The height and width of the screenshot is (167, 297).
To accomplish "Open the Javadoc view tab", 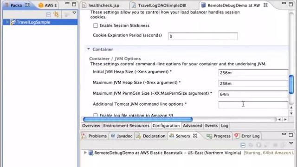I will click(122, 136).
